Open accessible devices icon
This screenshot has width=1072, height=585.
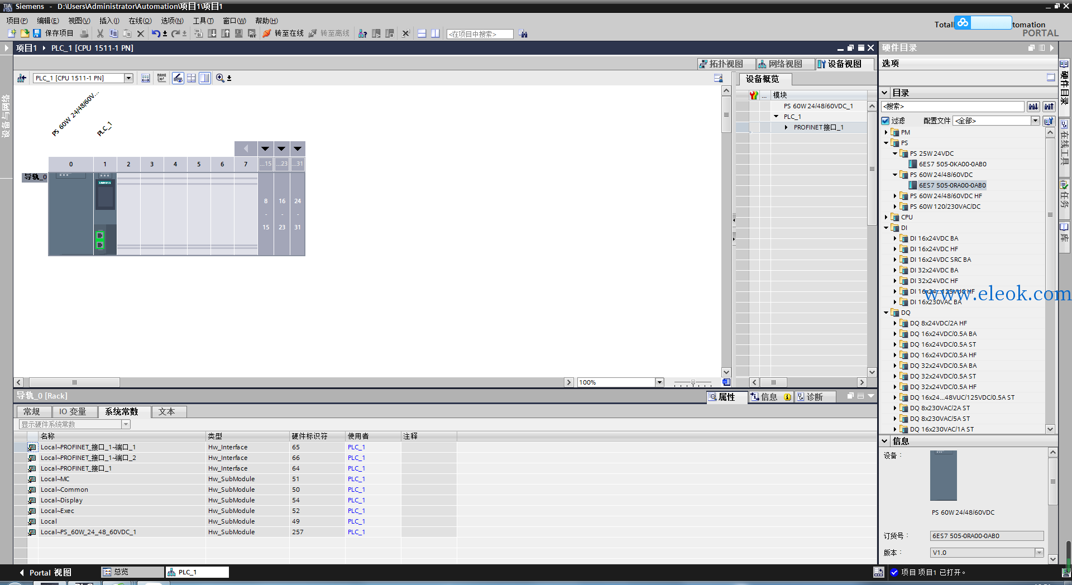pyautogui.click(x=362, y=33)
